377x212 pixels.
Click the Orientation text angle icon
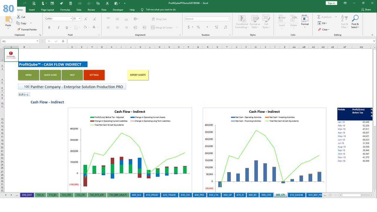(135, 19)
